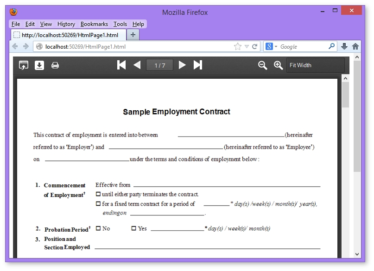374x271 pixels.
Task: Open the Google search engine selector dropdown
Action: 271,46
